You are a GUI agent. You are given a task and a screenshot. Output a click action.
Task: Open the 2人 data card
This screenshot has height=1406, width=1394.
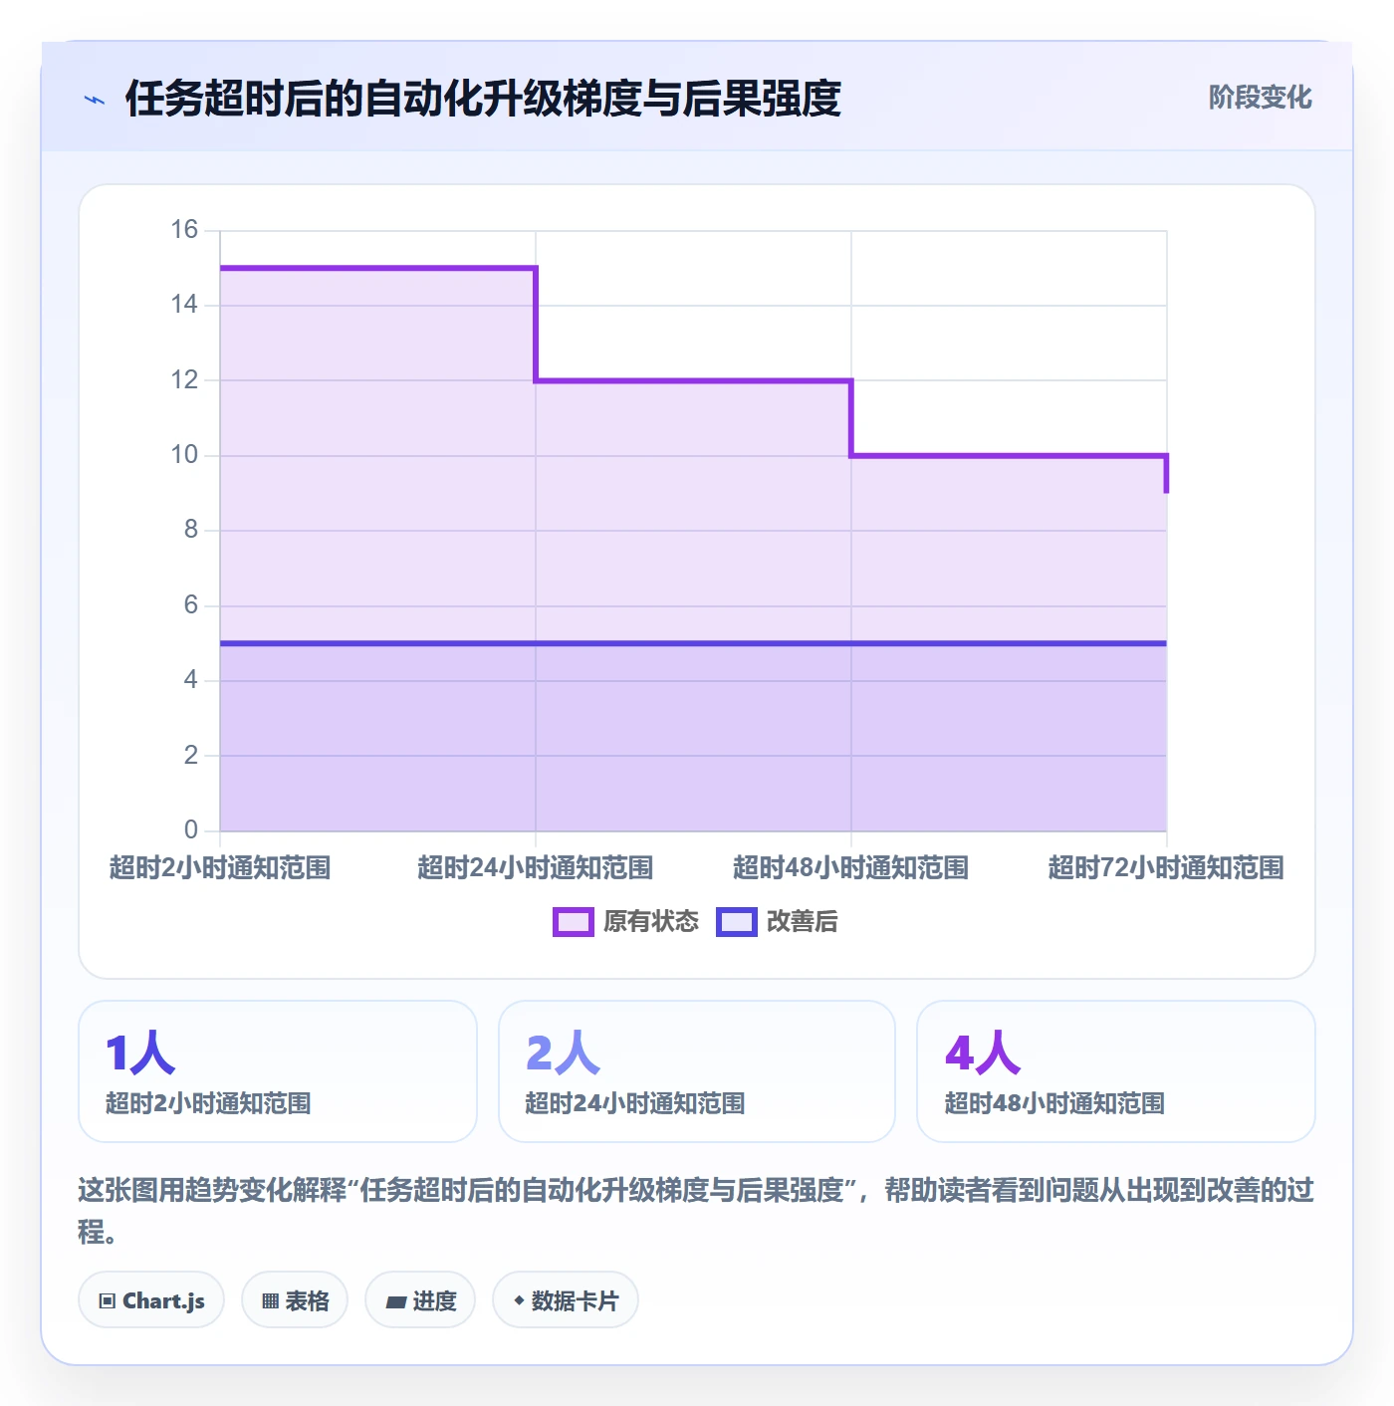coord(697,1071)
